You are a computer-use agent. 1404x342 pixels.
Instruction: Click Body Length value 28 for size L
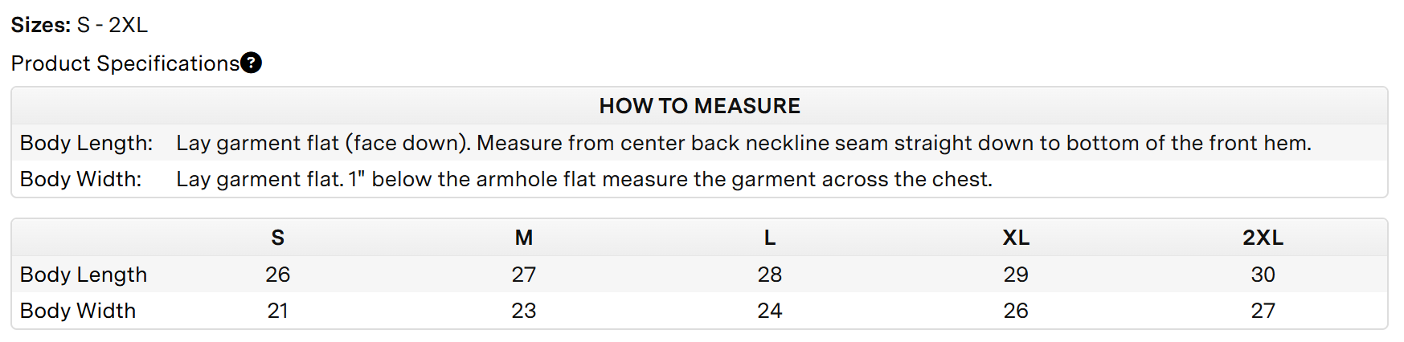(770, 275)
